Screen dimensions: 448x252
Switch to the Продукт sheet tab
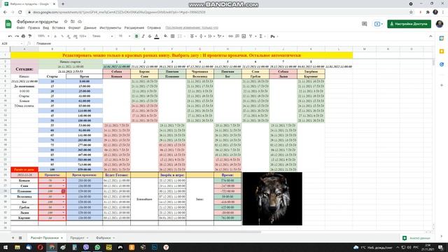coord(79,238)
